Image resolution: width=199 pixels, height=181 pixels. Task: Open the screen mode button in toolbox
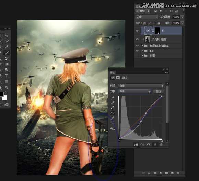point(6,105)
